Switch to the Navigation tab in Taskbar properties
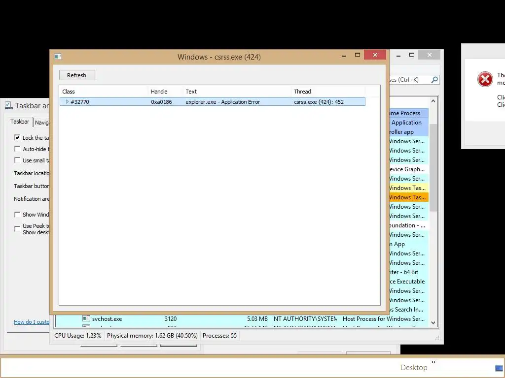The width and height of the screenshot is (505, 378). click(x=42, y=123)
